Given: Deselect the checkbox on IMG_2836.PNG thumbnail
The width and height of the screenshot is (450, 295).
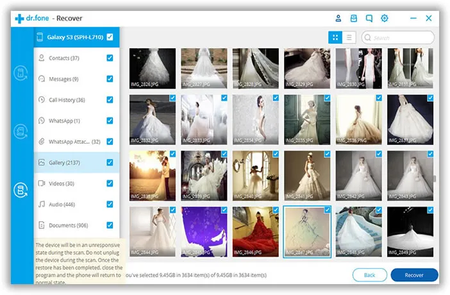Looking at the screenshot, I should coord(378,99).
